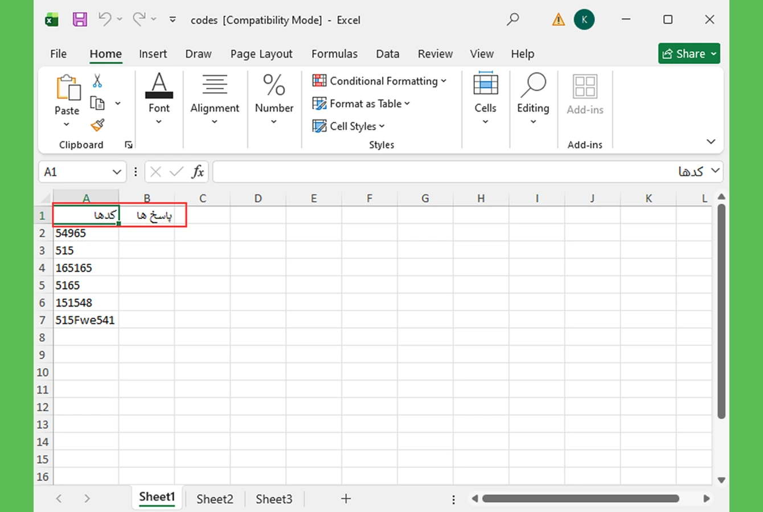Screen dimensions: 763x512
Task: Open the Name Box dropdown arrow
Action: tap(117, 172)
